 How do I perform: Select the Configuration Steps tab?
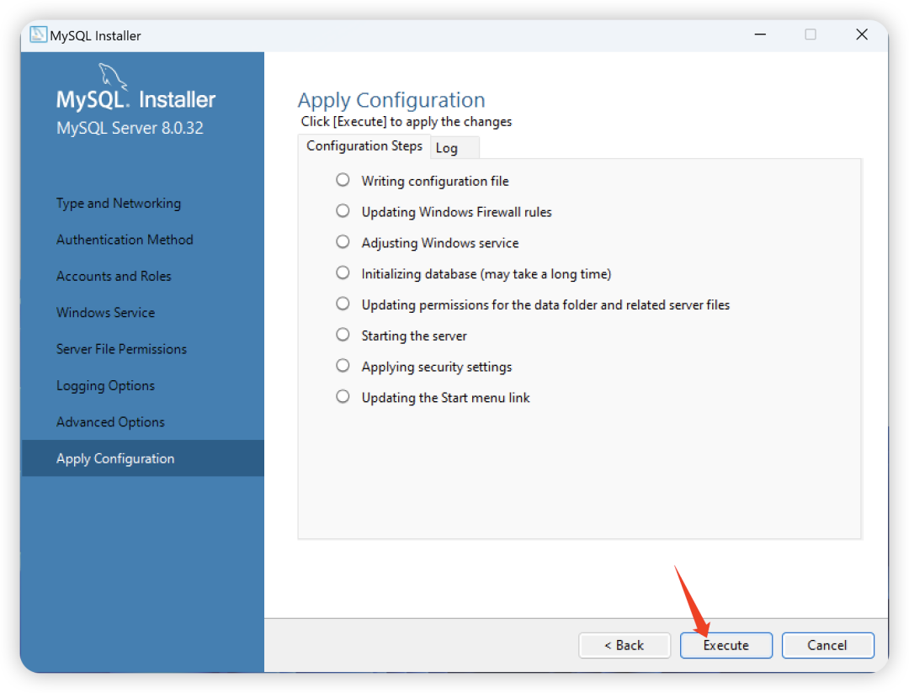[364, 146]
